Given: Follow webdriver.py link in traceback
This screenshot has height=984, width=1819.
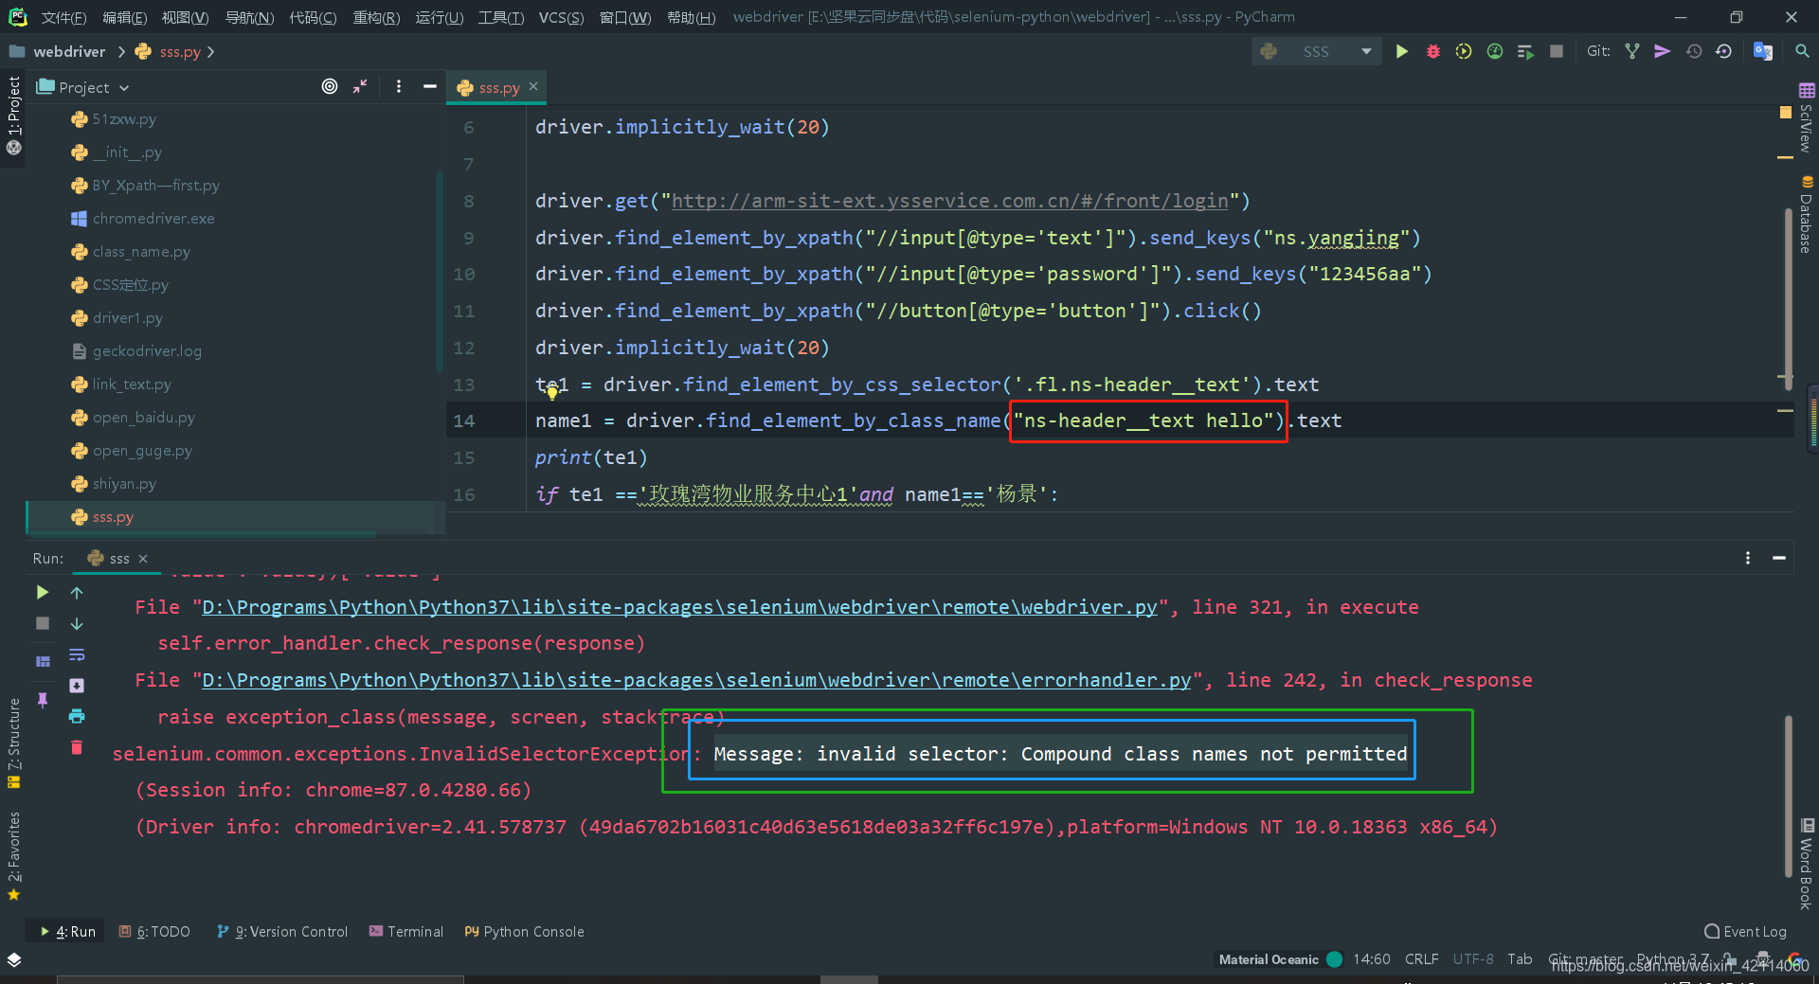Looking at the screenshot, I should (679, 607).
